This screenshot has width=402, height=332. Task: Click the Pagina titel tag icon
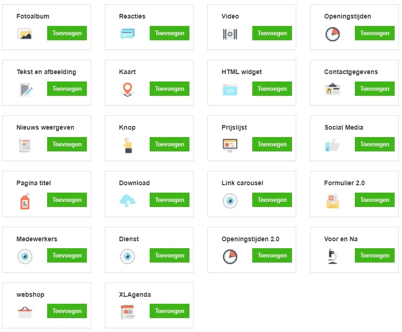coord(25,201)
